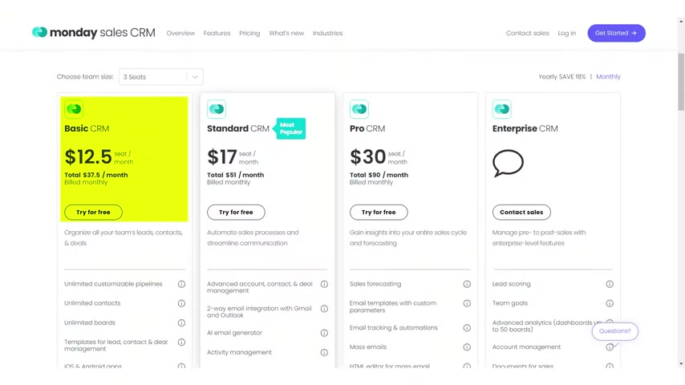Show info for Mass emails feature
The image size is (685, 385).
click(x=467, y=347)
